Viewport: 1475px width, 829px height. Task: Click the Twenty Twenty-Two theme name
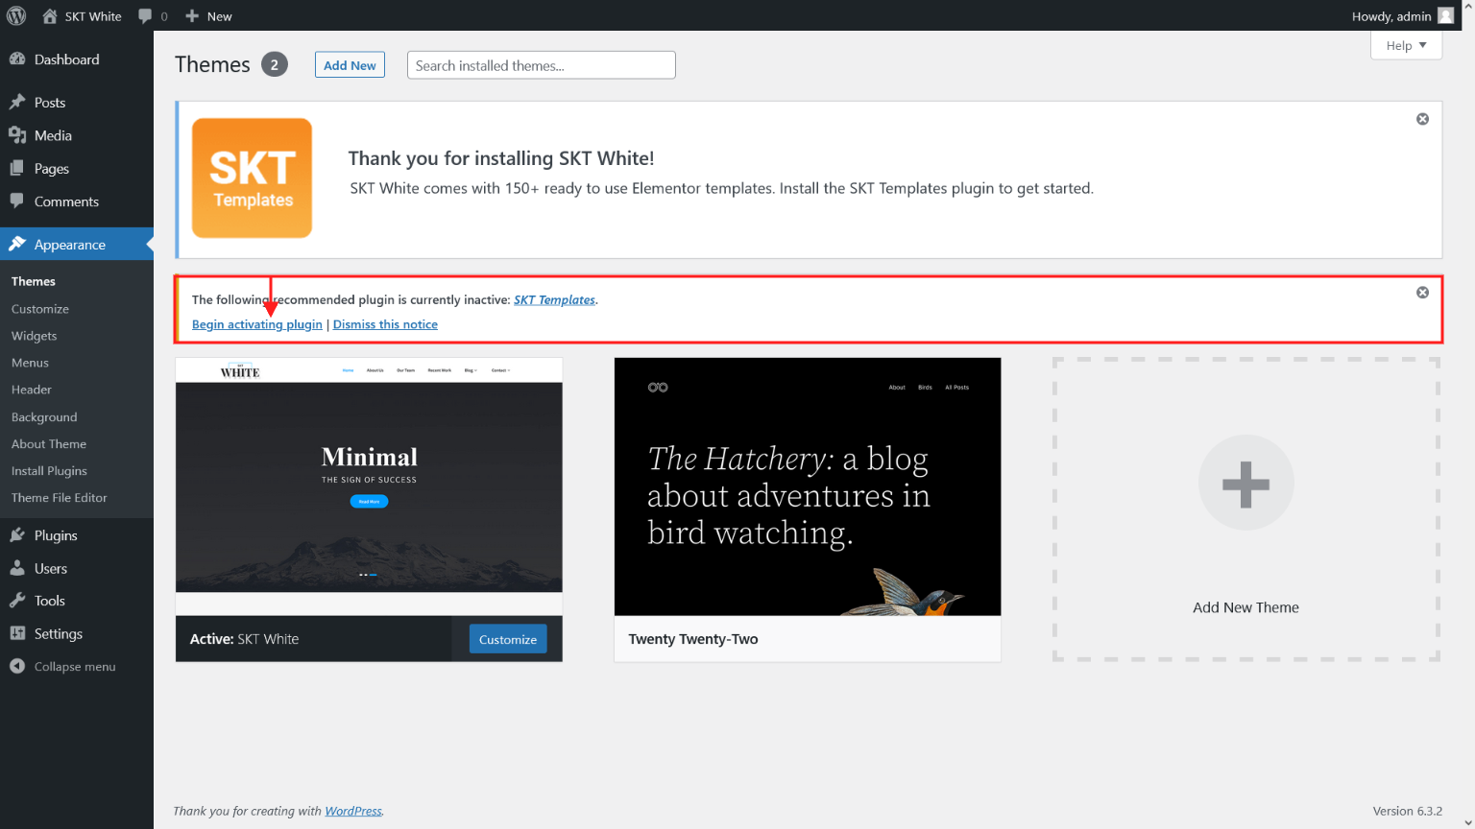click(693, 639)
